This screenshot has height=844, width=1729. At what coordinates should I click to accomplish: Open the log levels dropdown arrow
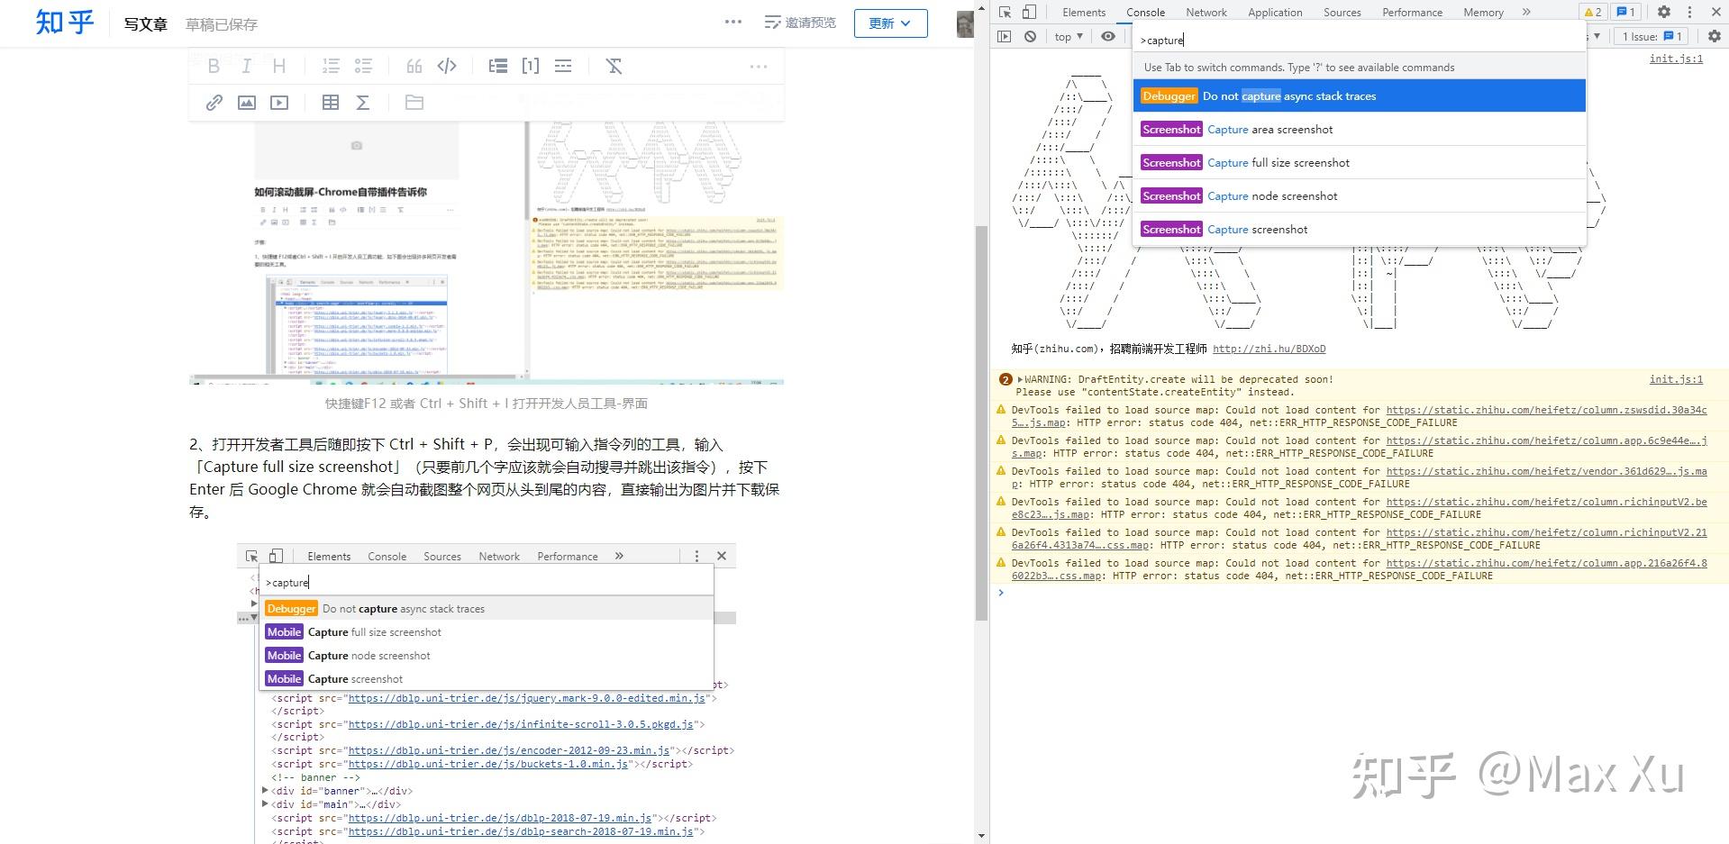pos(1597,36)
